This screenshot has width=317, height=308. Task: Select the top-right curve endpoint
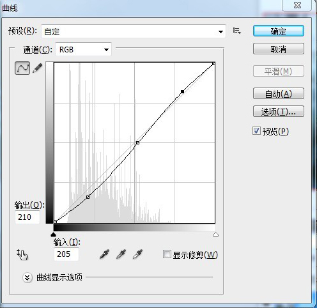tap(213, 64)
